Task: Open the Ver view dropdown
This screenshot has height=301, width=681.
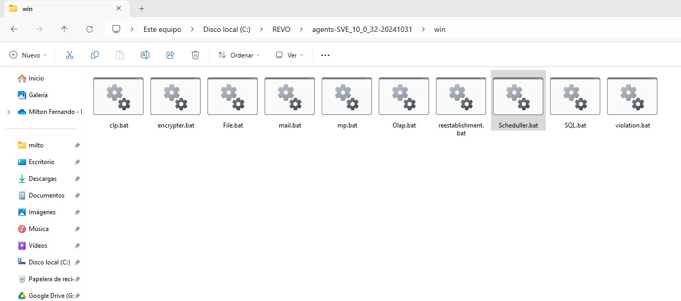Action: coord(290,55)
